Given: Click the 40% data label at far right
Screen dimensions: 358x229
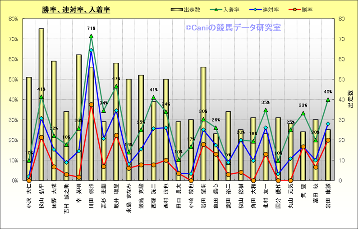Looking at the screenshot, I should pos(328,92).
